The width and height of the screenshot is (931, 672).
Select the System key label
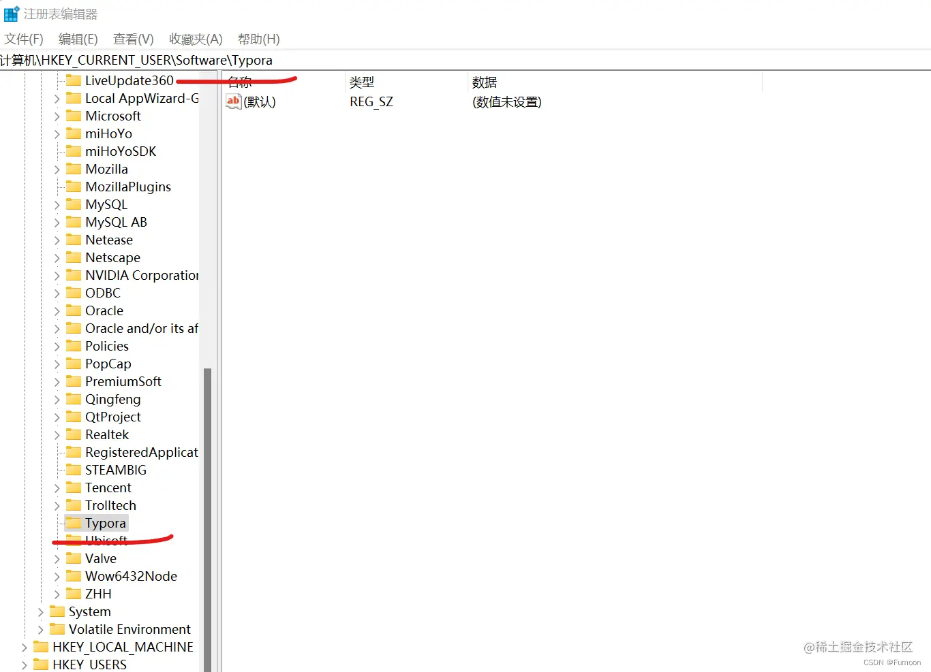(89, 611)
